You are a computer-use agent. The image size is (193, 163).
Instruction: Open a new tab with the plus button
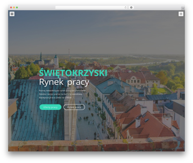pos(183,8)
